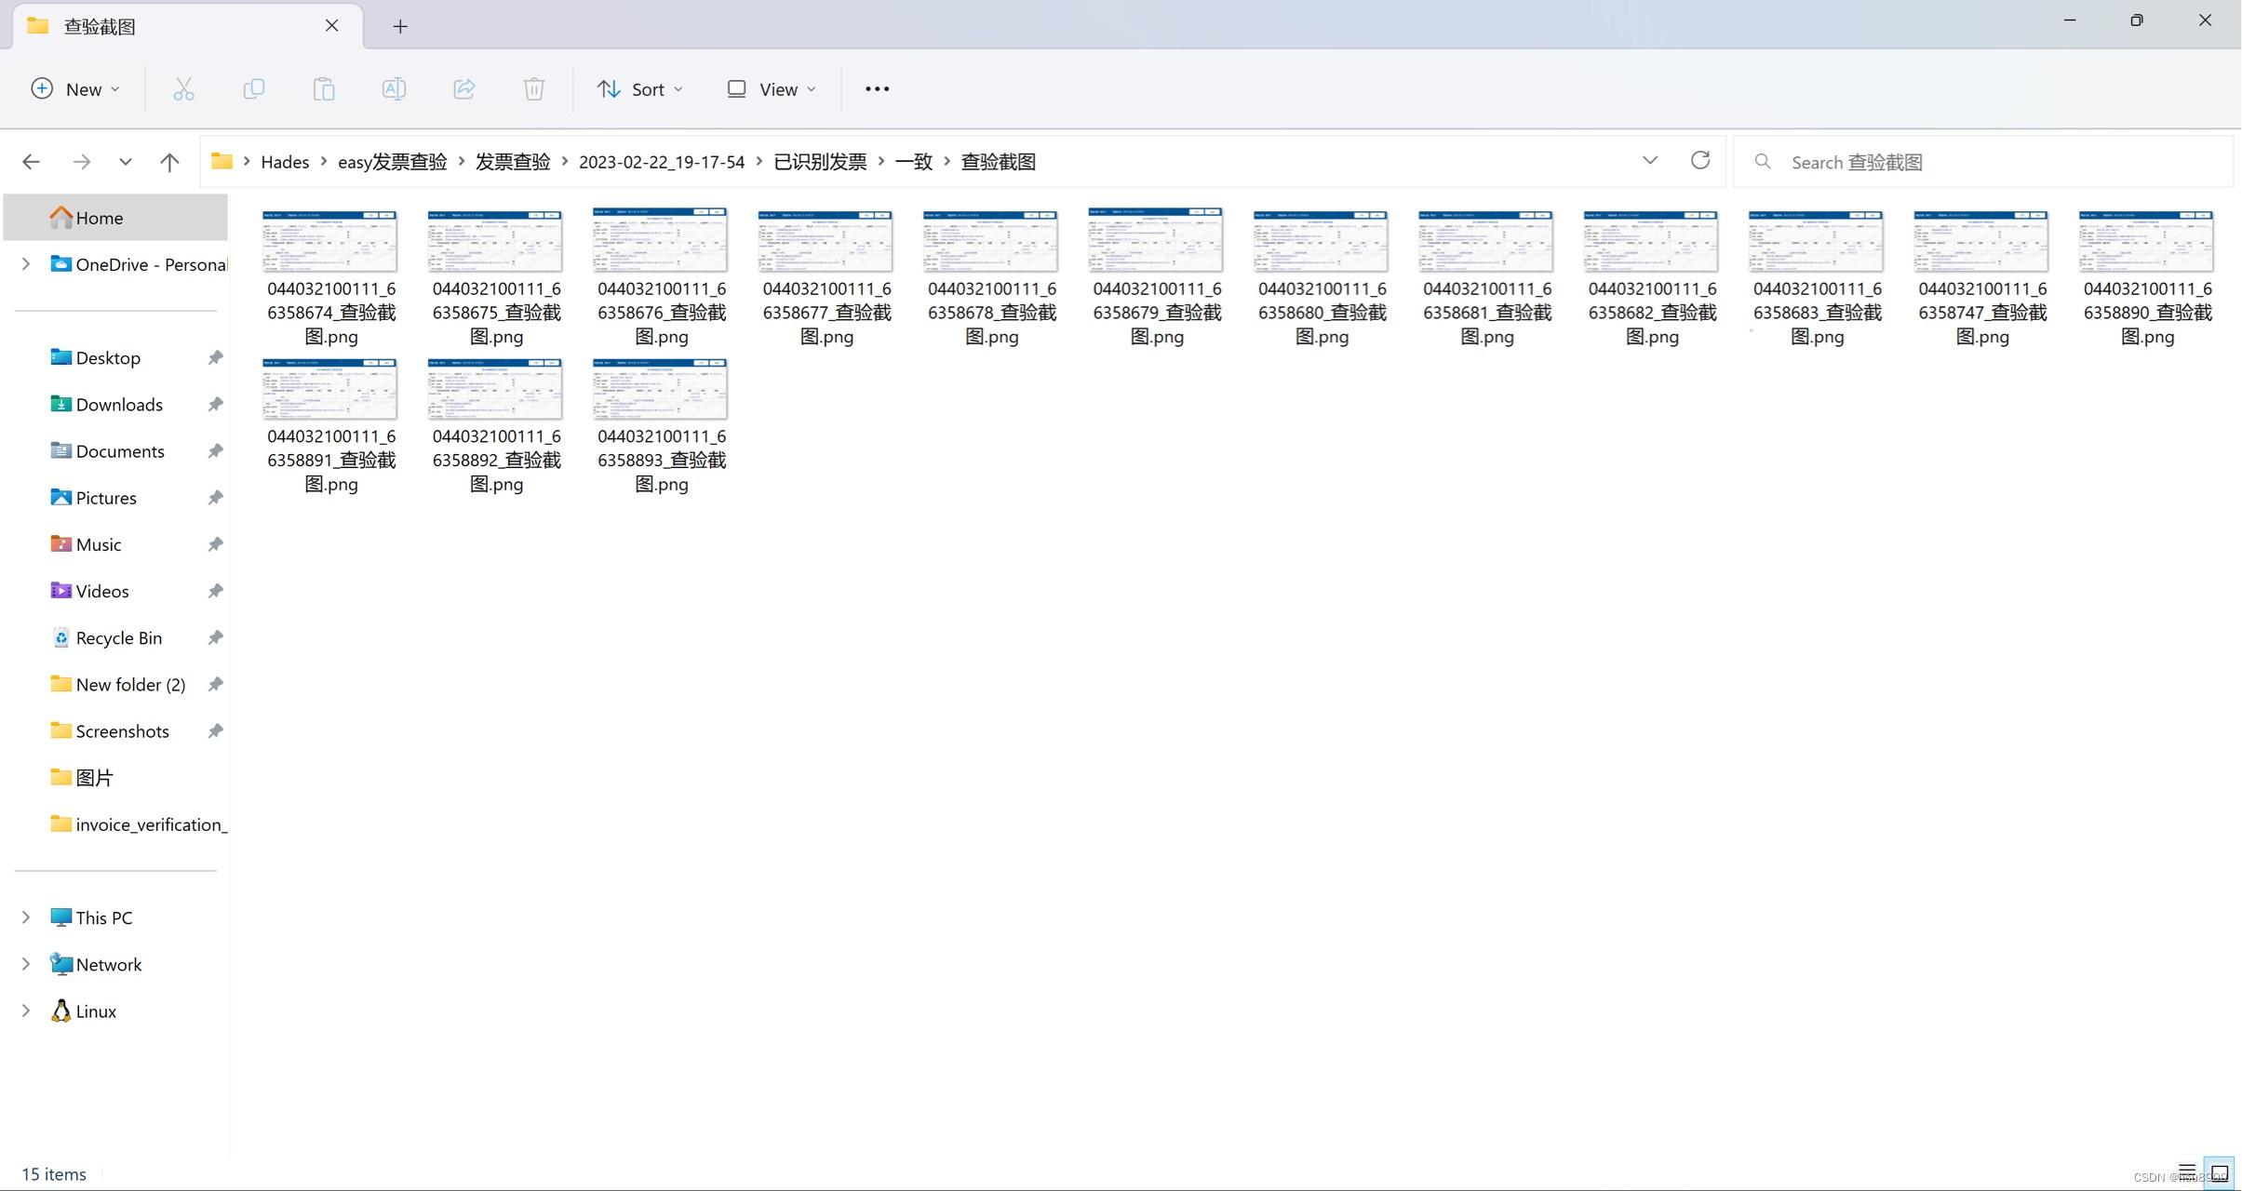Open invoice_verification_ folder in sidebar

[x=138, y=824]
